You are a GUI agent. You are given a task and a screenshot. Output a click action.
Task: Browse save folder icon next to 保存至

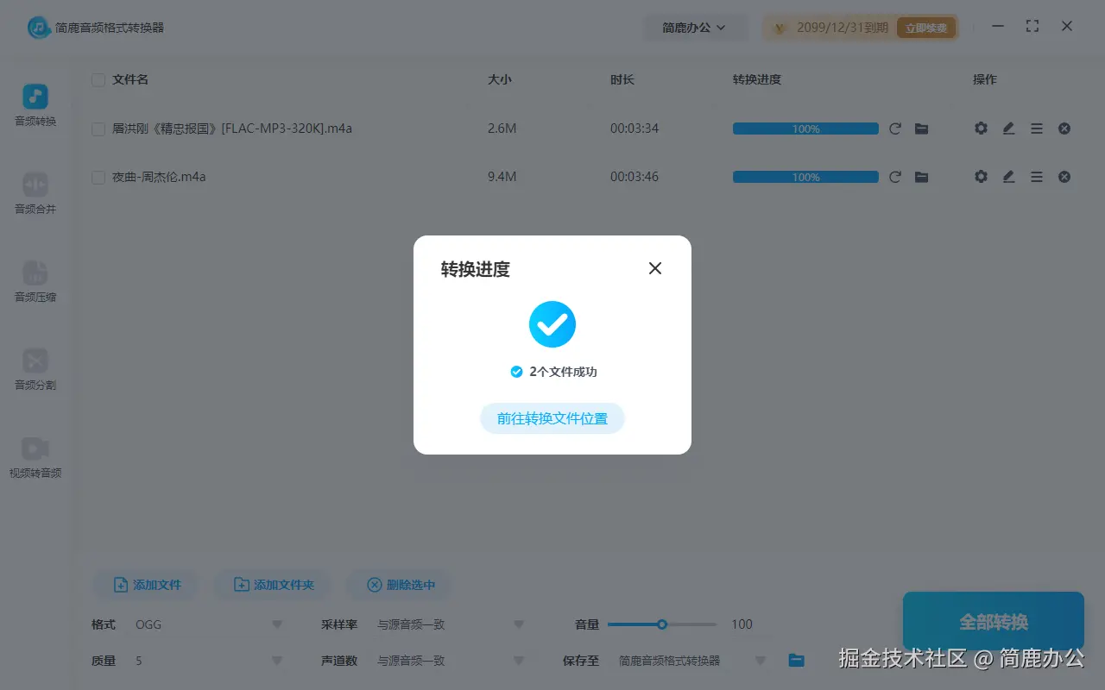796,661
